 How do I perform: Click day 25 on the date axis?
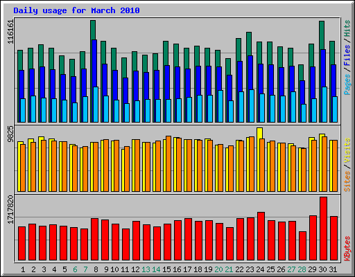(270, 269)
